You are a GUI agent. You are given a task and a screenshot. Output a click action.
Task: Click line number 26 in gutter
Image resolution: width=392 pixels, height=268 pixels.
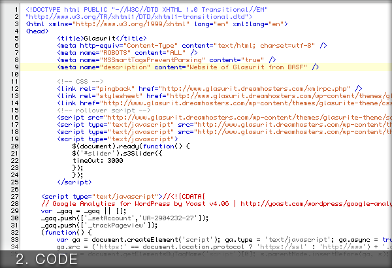(x=15, y=190)
